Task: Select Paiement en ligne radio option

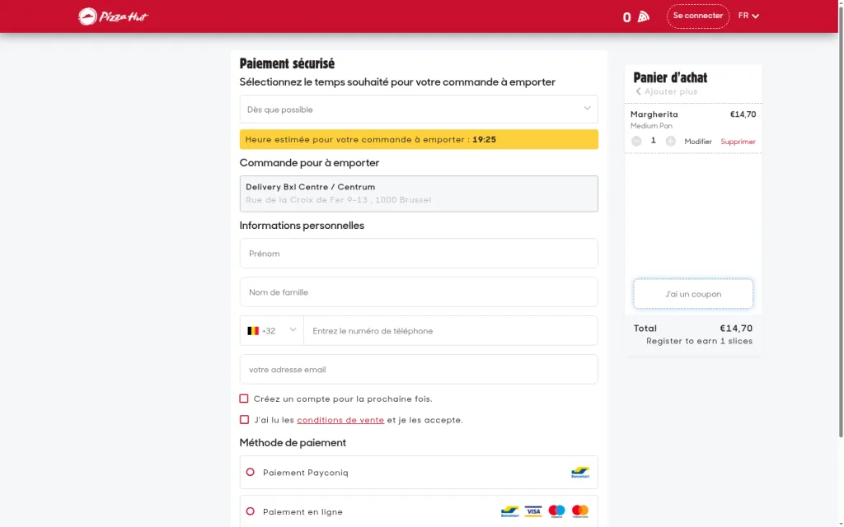Action: click(x=251, y=511)
